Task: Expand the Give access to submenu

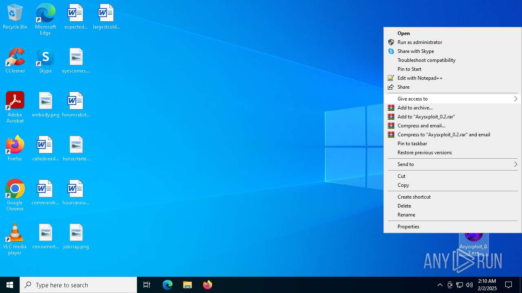Action: 453,99
